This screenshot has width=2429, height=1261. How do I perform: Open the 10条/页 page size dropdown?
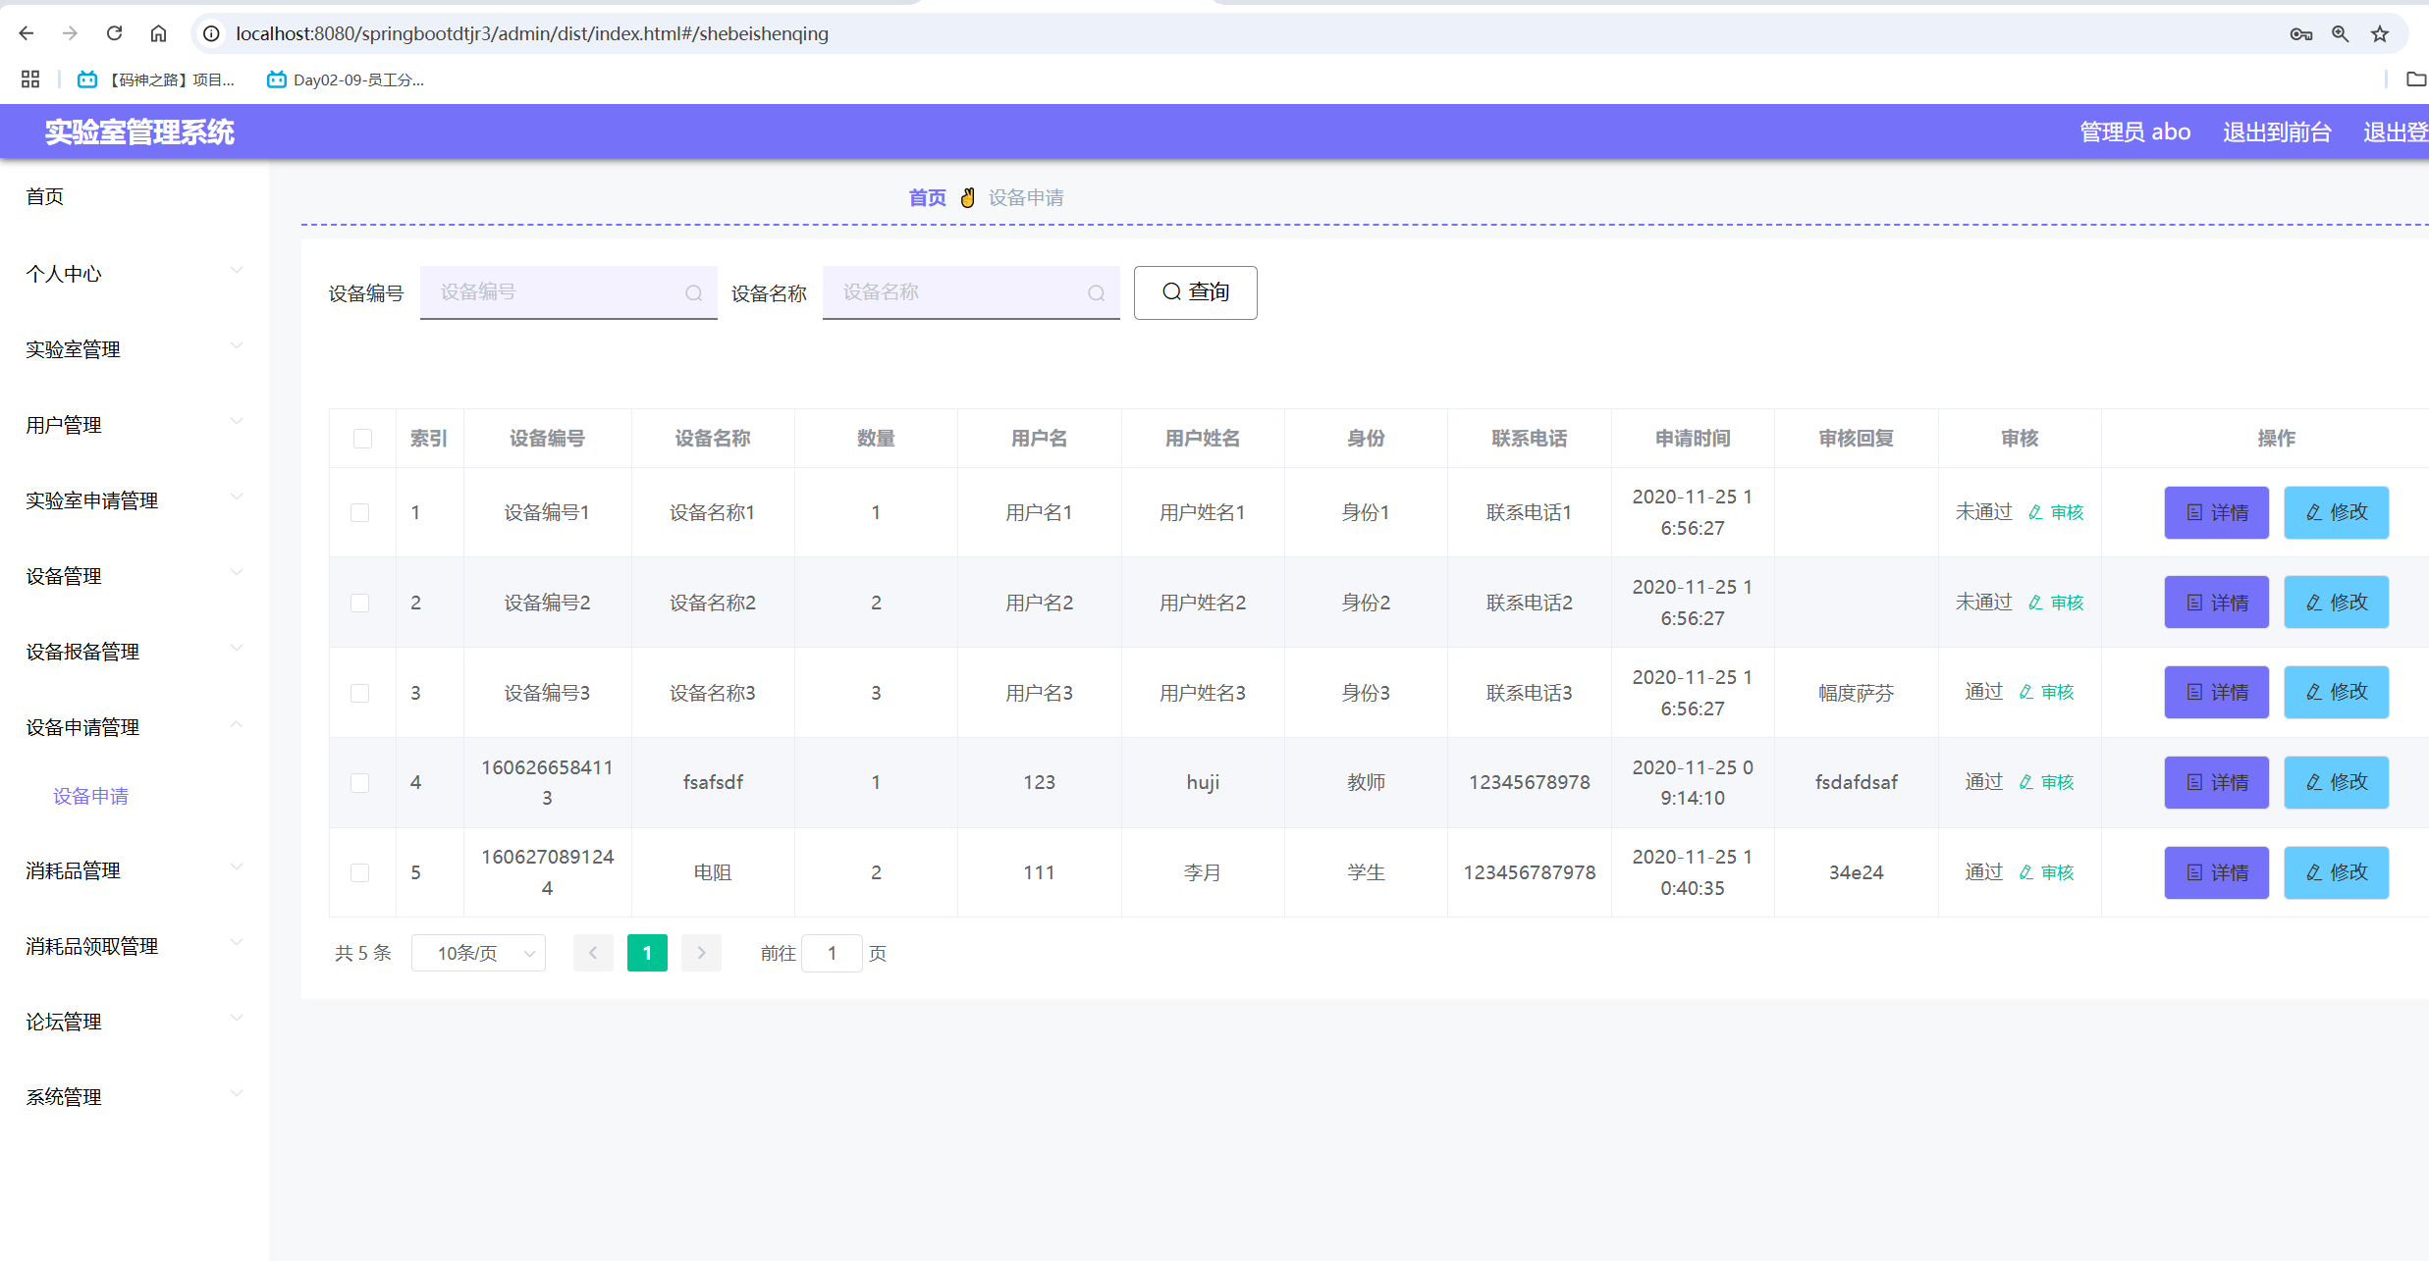tap(478, 953)
